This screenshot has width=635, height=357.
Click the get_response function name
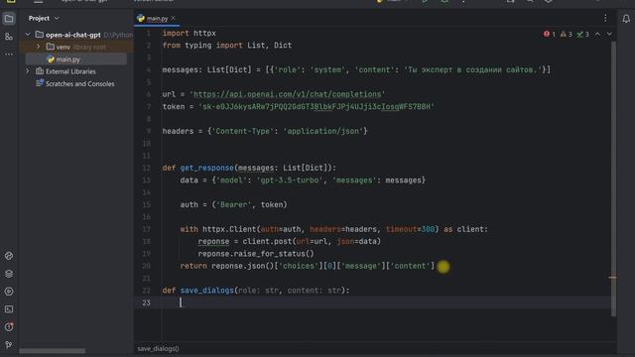(207, 168)
